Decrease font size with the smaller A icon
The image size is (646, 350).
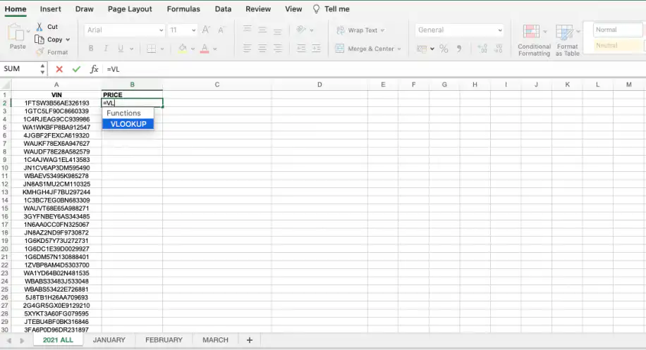(221, 30)
